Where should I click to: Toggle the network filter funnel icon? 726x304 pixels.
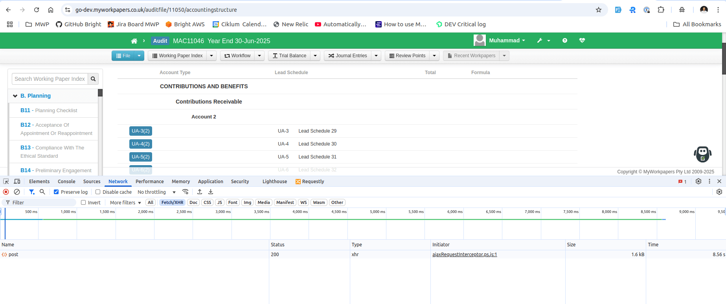[31, 192]
